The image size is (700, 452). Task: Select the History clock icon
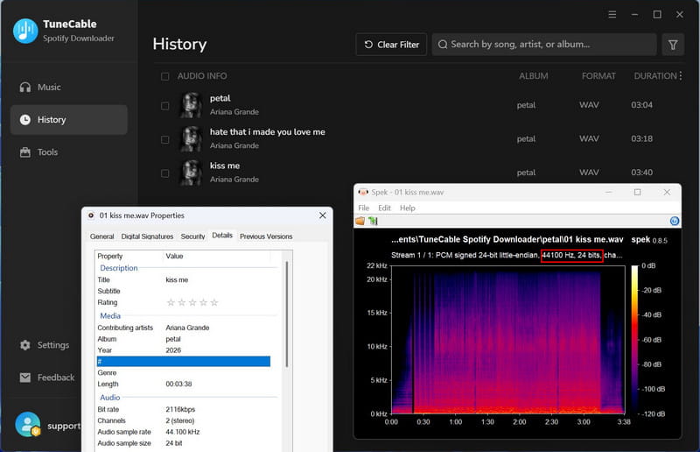pos(25,119)
